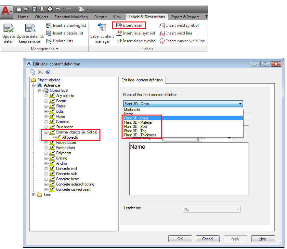Click Update detail & keep revision
This screenshot has height=249, width=287.
pyautogui.click(x=30, y=34)
